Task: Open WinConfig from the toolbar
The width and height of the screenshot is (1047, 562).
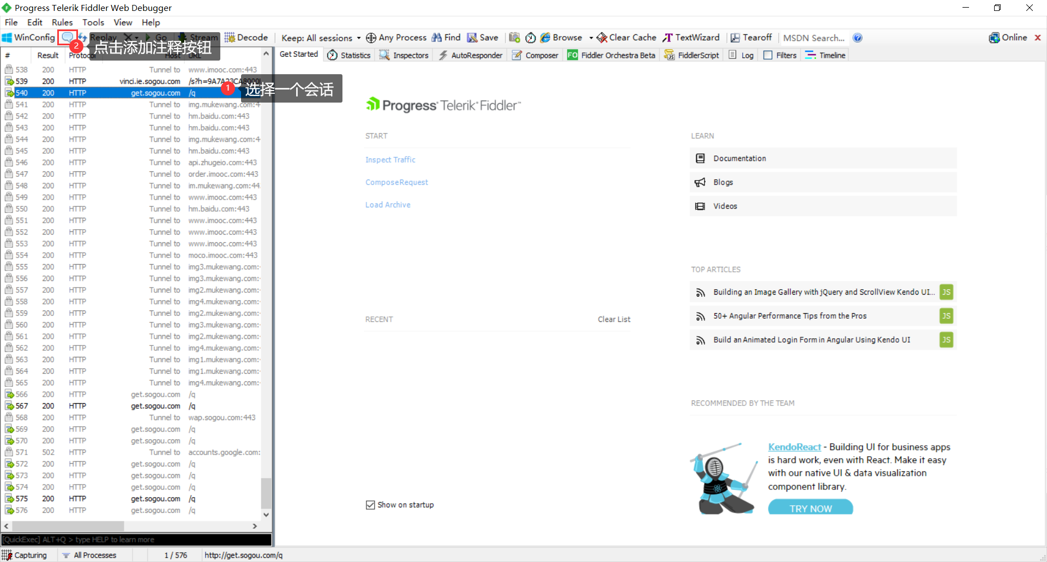Action: (x=28, y=38)
